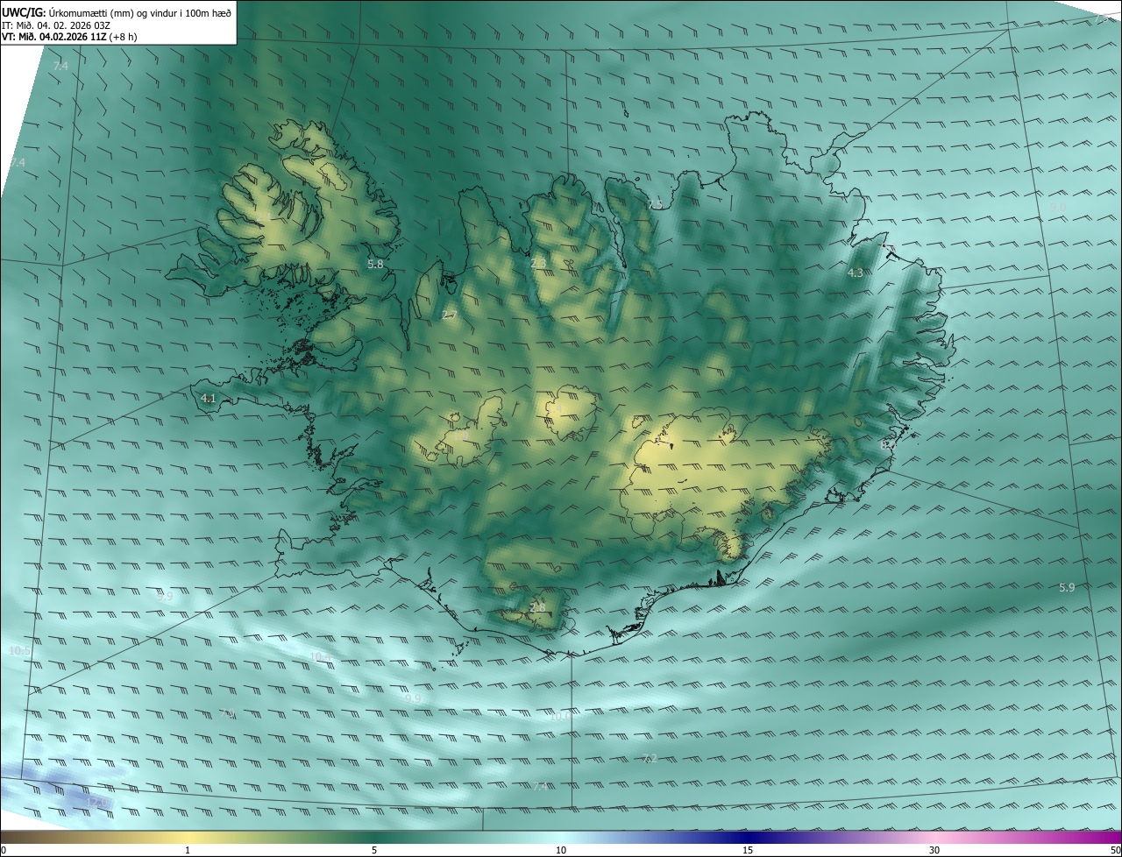The image size is (1122, 857).
Task: Click the 5.9 value label on the map
Action: pos(1066,588)
